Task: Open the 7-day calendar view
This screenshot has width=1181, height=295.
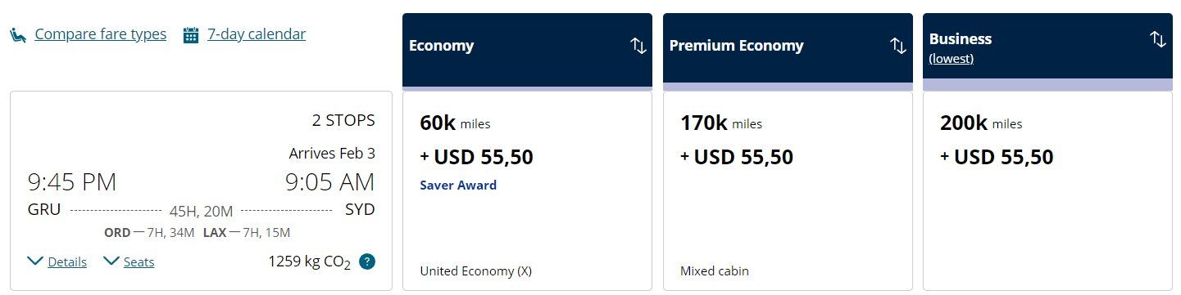Action: (x=257, y=34)
